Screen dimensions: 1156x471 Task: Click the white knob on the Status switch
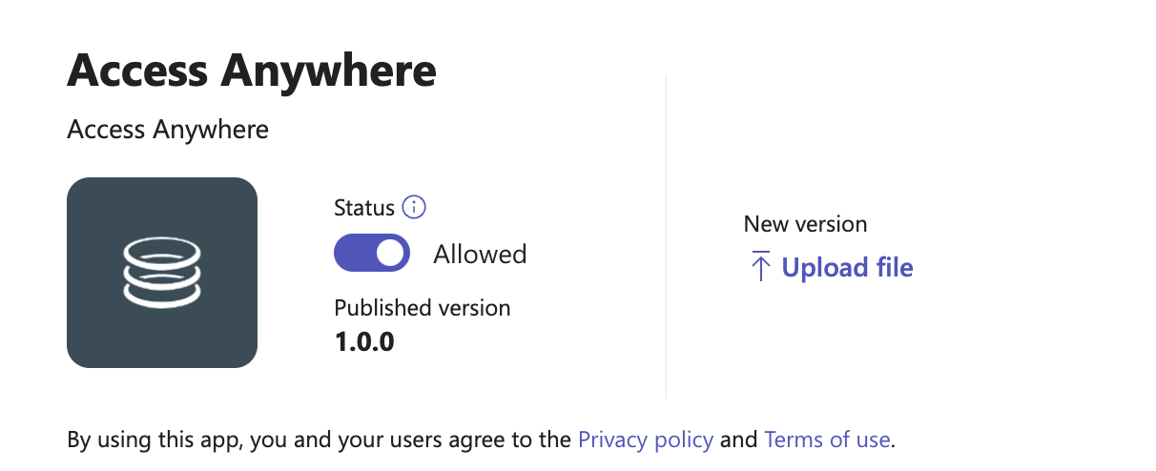[x=390, y=254]
